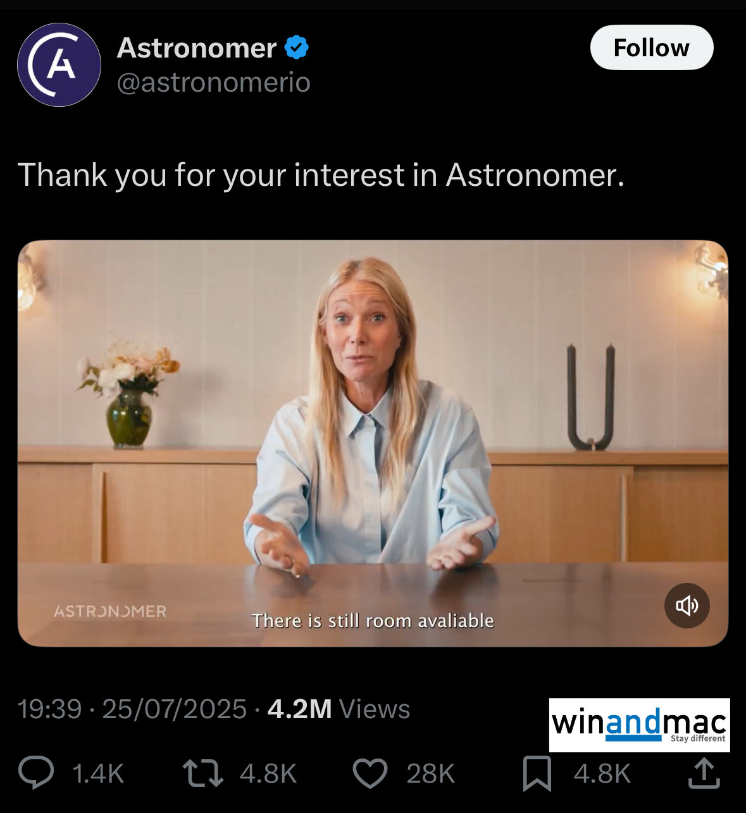The width and height of the screenshot is (746, 813).
Task: Click the share upload icon
Action: [704, 773]
